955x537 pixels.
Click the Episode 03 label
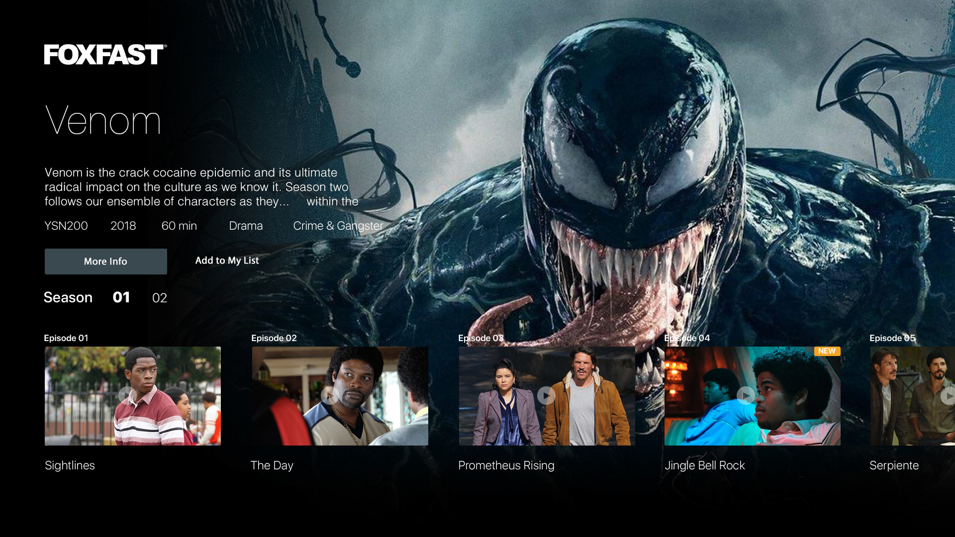click(481, 338)
